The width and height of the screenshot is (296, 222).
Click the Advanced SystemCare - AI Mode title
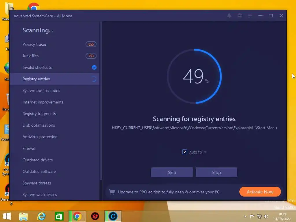[x=43, y=16]
